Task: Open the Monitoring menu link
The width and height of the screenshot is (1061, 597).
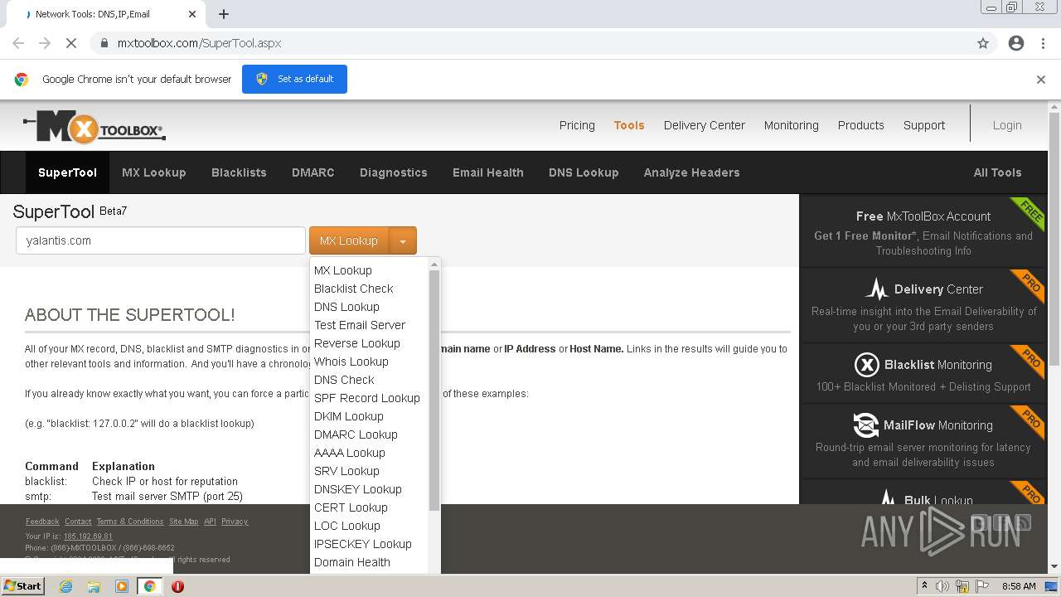Action: pos(791,125)
